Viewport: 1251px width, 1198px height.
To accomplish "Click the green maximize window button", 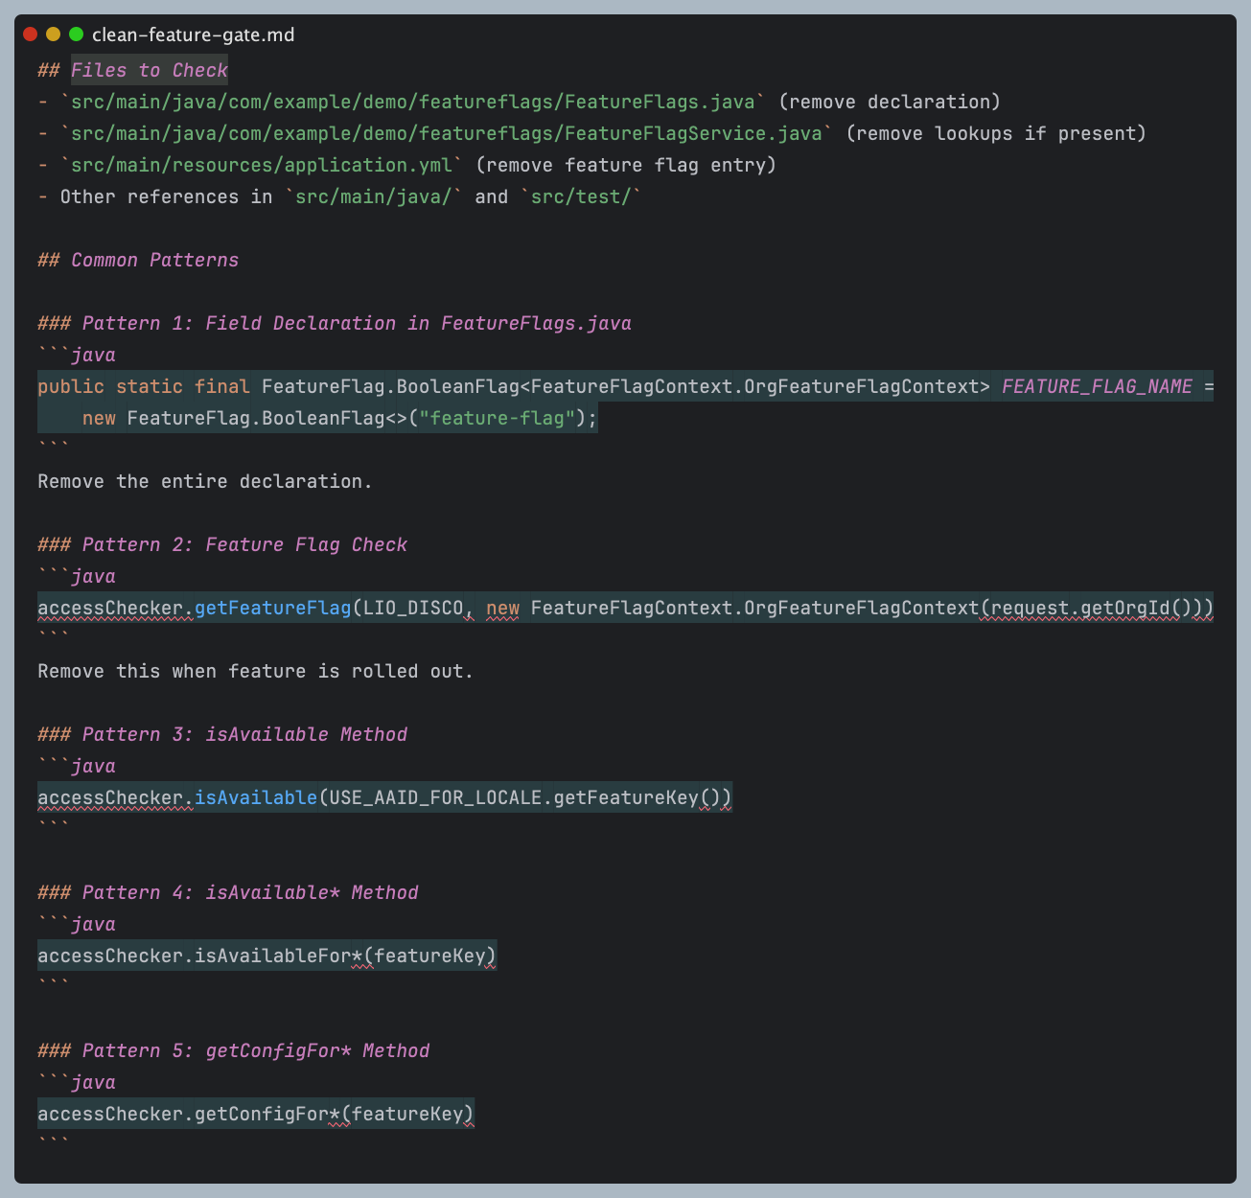I will (x=77, y=35).
